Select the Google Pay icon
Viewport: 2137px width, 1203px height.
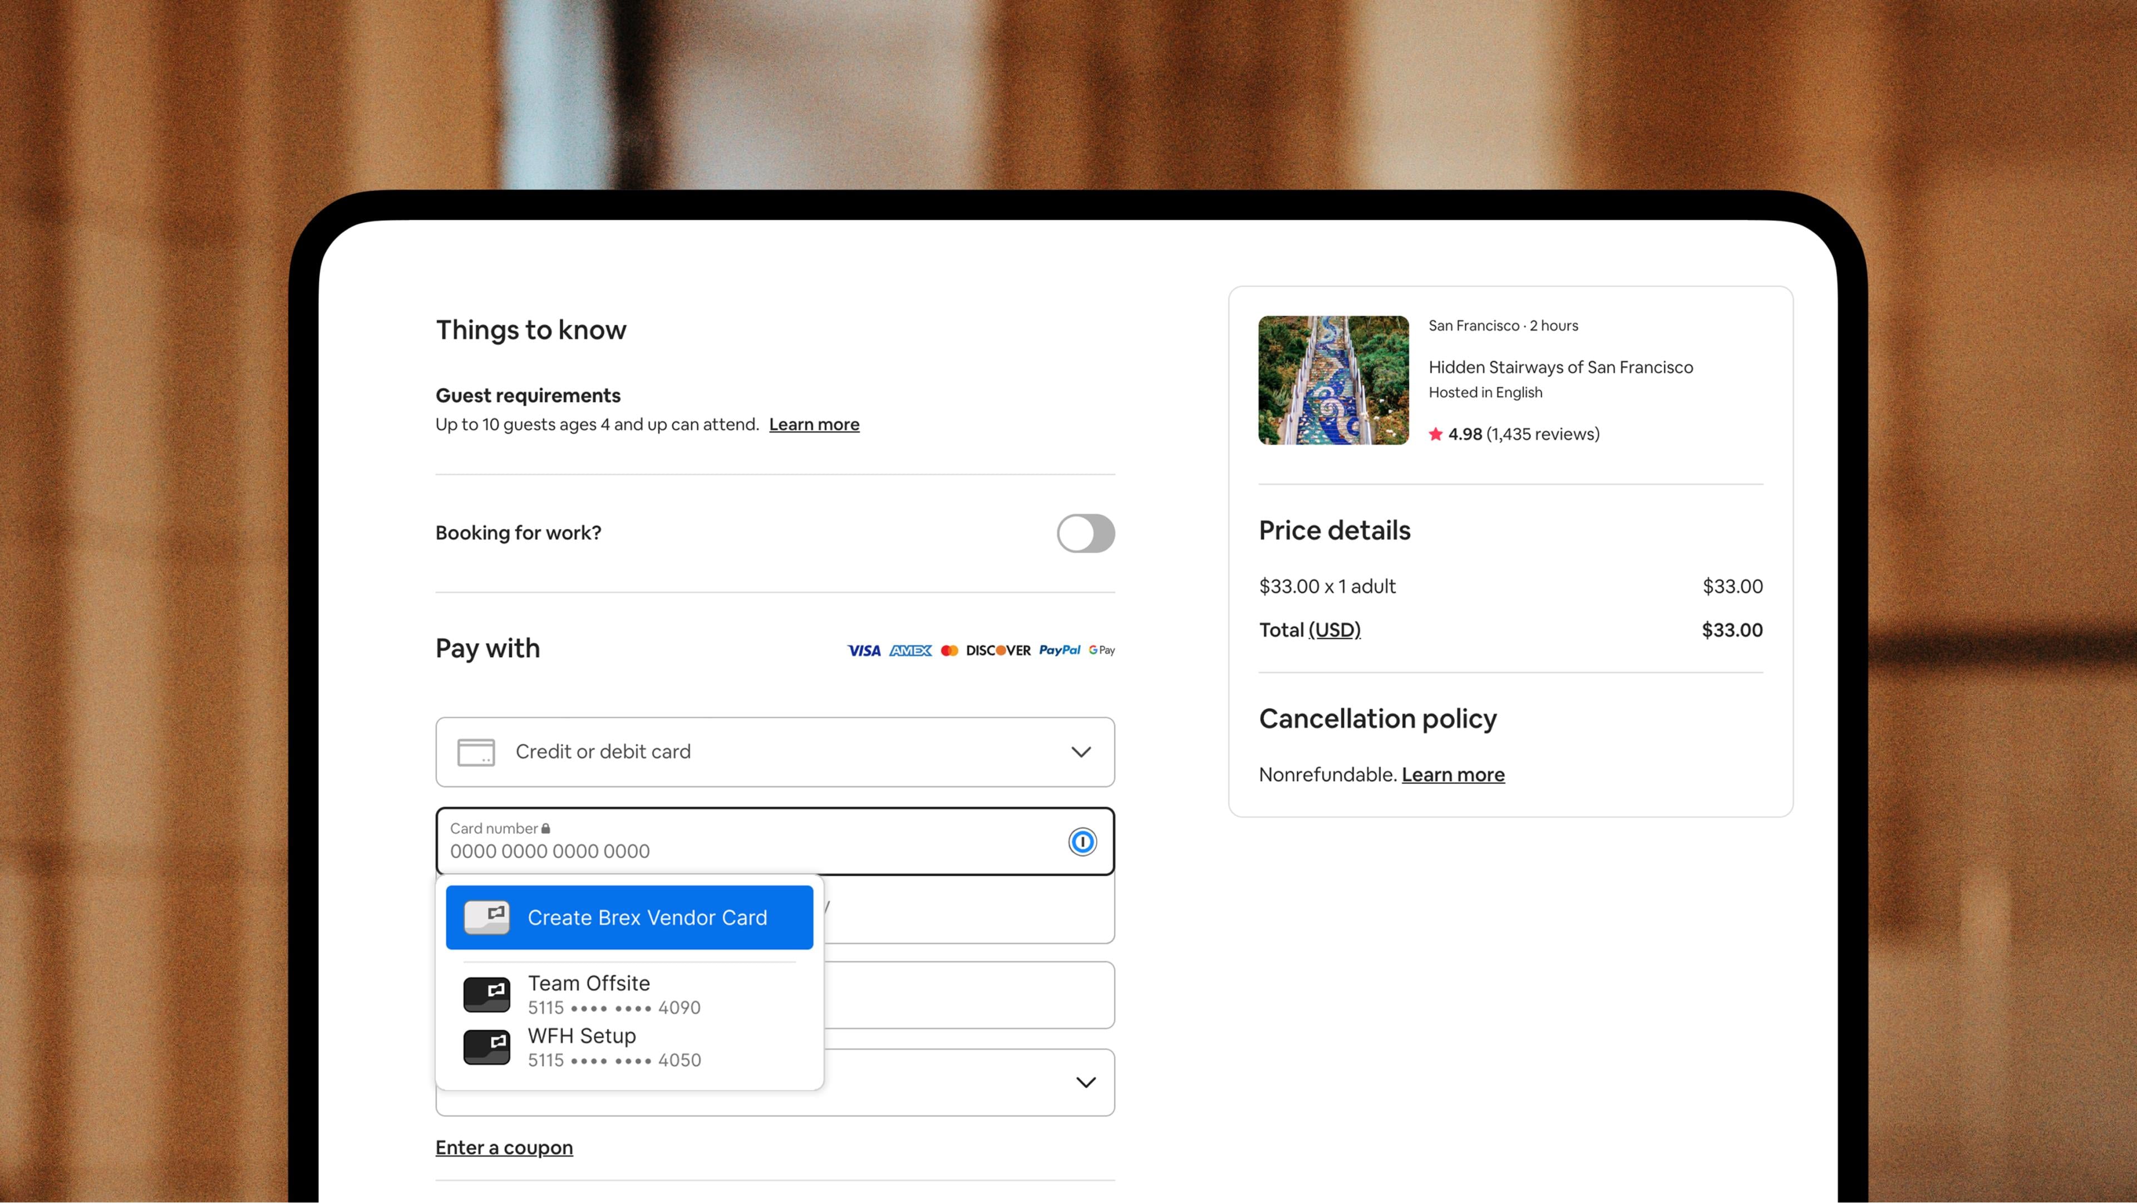(1102, 650)
